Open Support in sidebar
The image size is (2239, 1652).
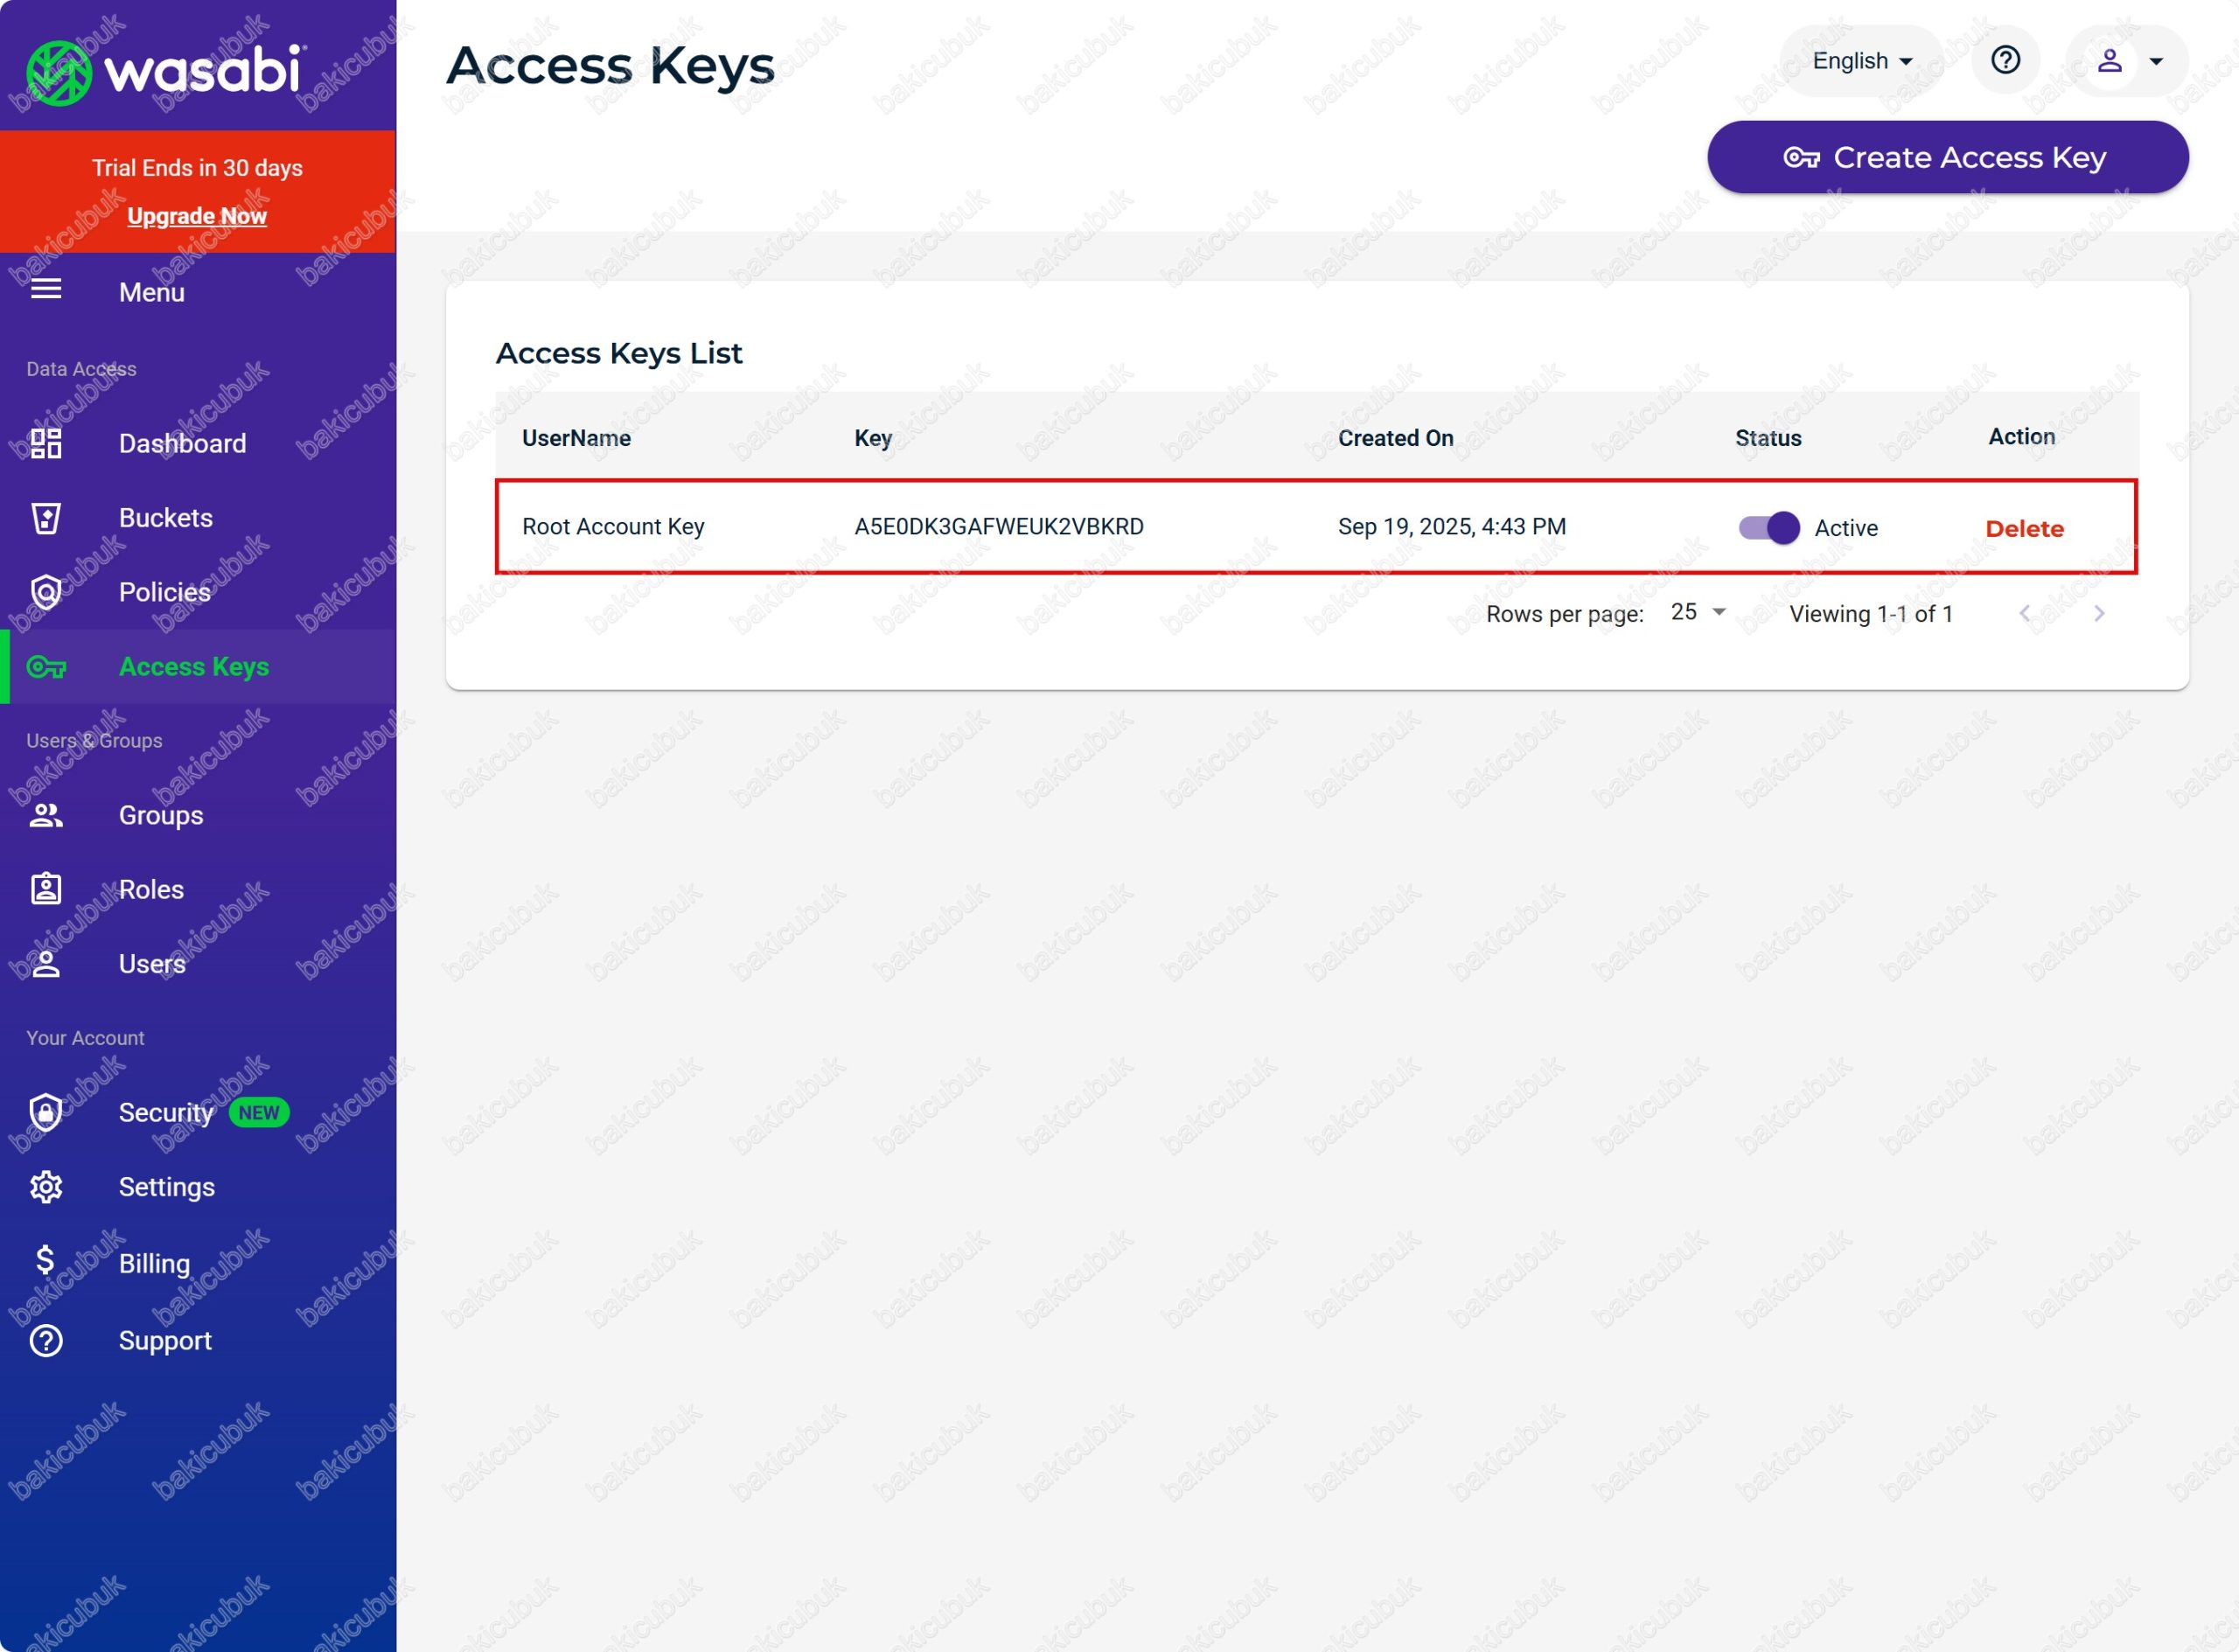[165, 1340]
